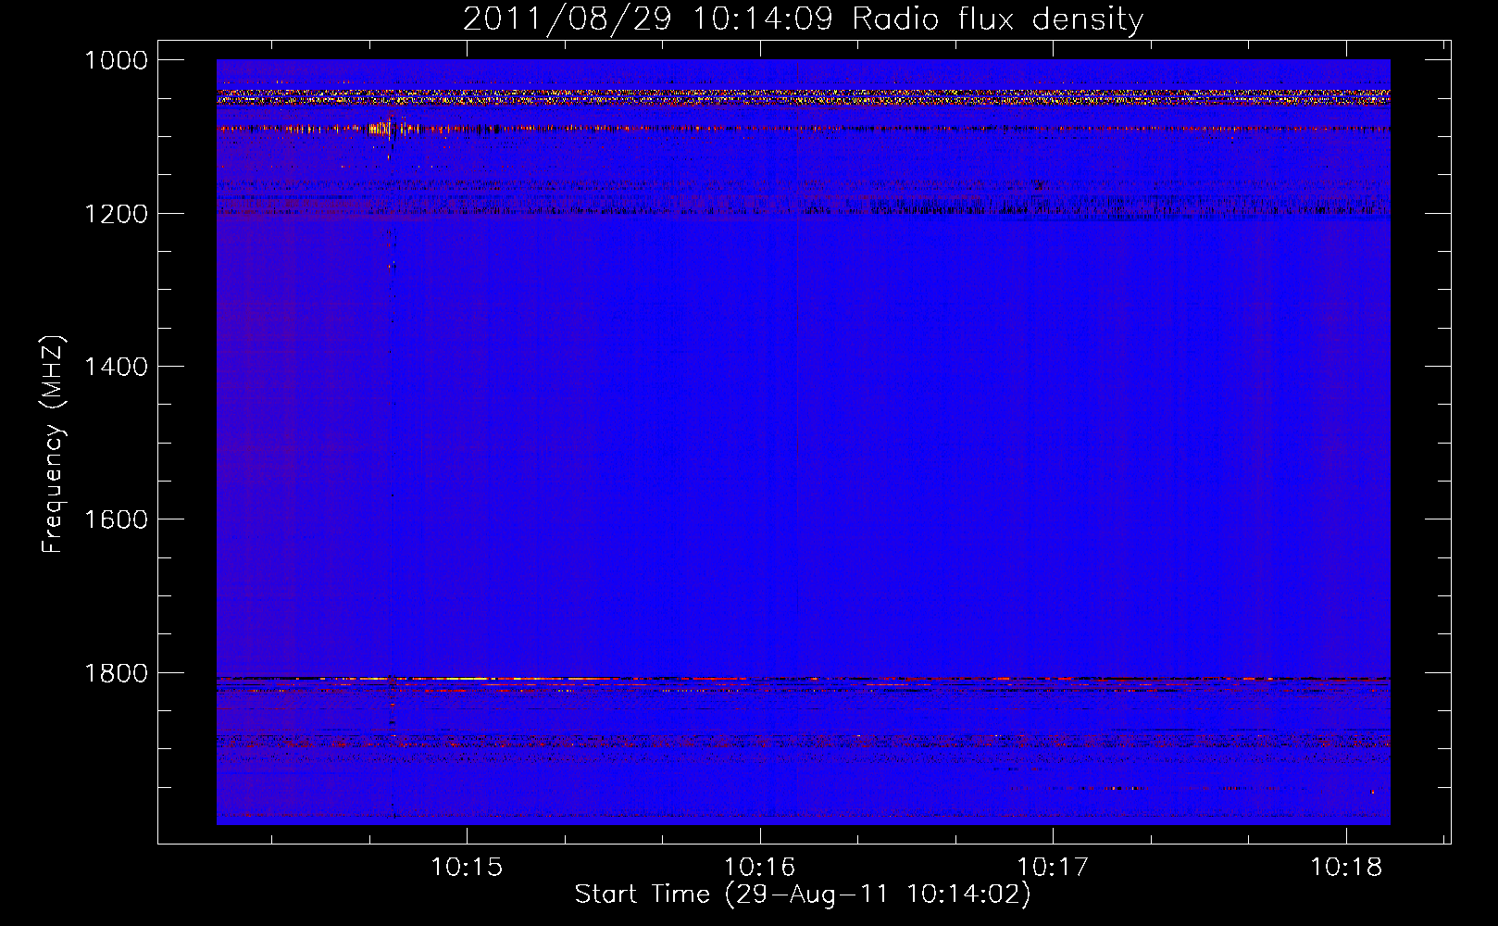
Task: Click the plot title "2011/08/29 10:14:09 Radio flux density"
Action: pyautogui.click(x=803, y=19)
